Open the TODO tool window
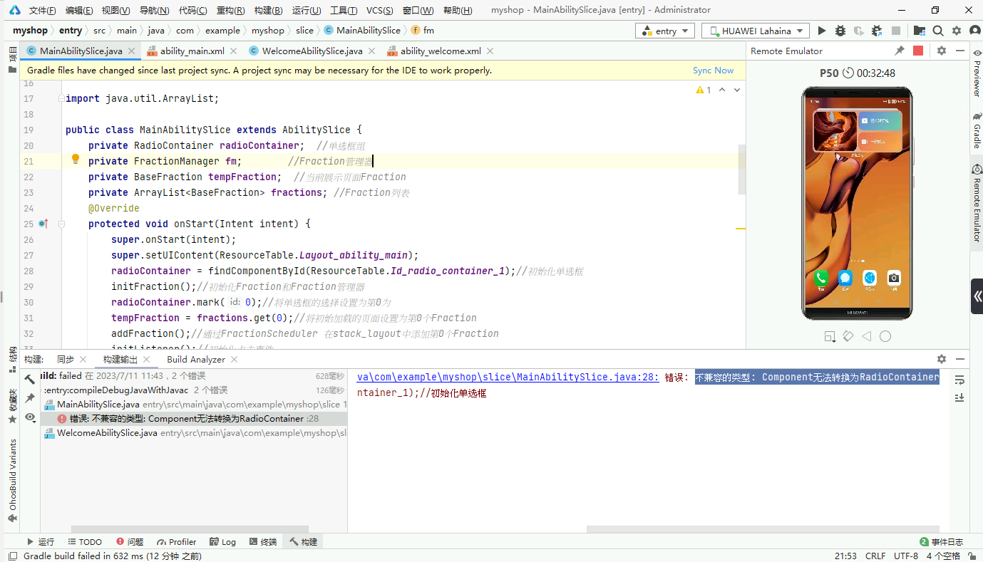The width and height of the screenshot is (983, 562). coord(84,542)
